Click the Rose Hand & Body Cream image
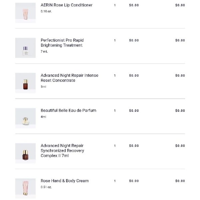Image resolution: width=200 pixels, height=200 pixels. [x=25, y=188]
